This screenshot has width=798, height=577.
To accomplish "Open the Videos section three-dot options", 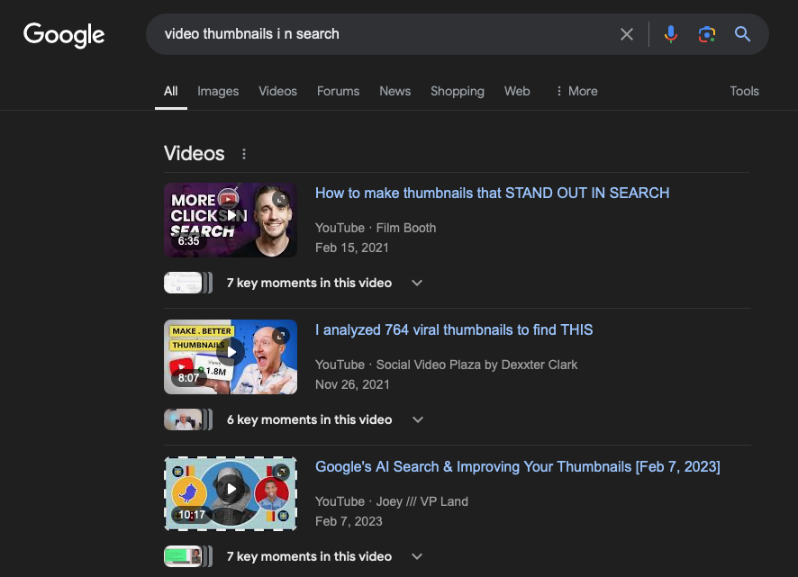I will point(244,154).
